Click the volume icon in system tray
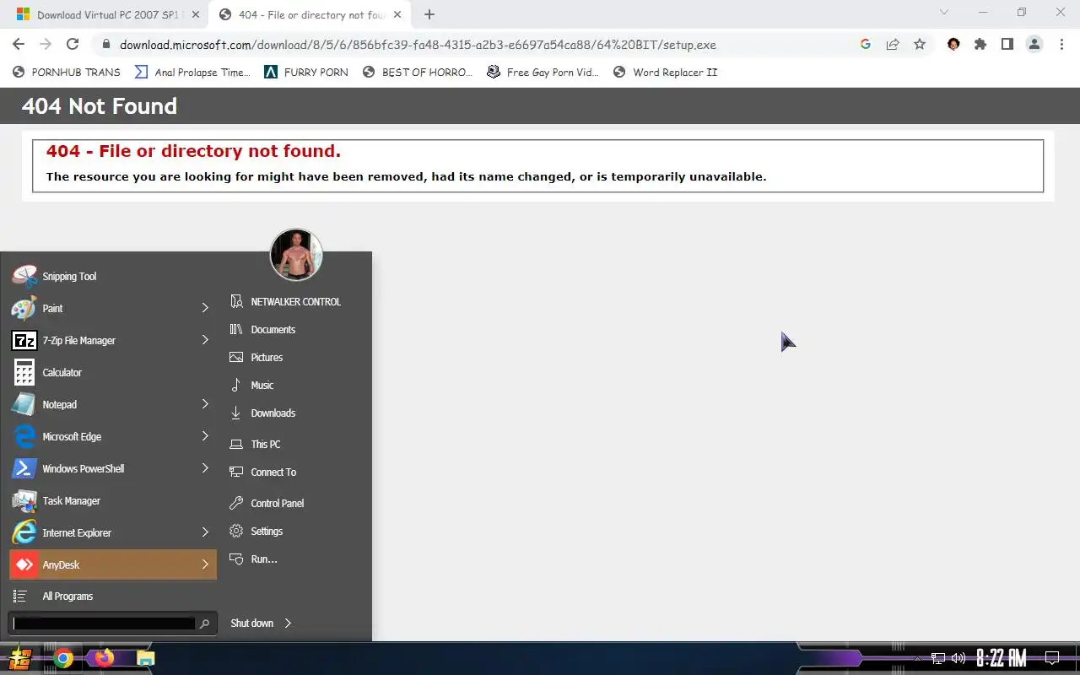The height and width of the screenshot is (675, 1080). 958,658
